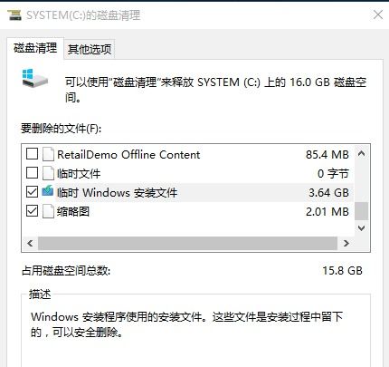Click the horizontal scroll right arrow
Image resolution: width=389 pixels, height=367 pixels.
click(346, 243)
